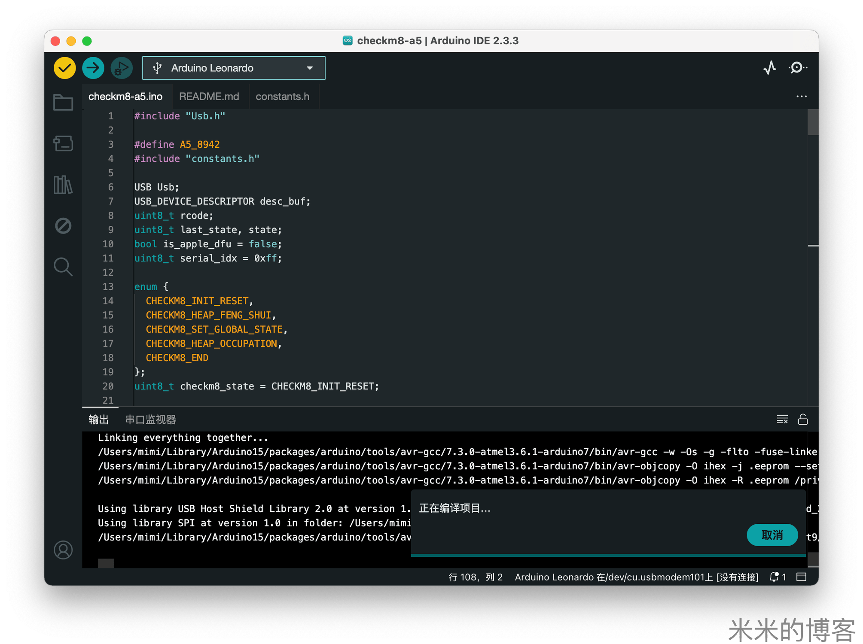This screenshot has width=863, height=644.
Task: Open the Debug sidebar panel icon
Action: tap(63, 225)
